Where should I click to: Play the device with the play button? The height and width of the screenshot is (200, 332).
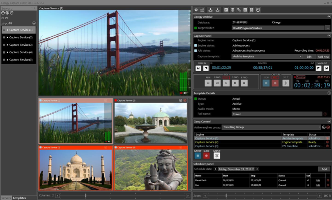(x=226, y=83)
